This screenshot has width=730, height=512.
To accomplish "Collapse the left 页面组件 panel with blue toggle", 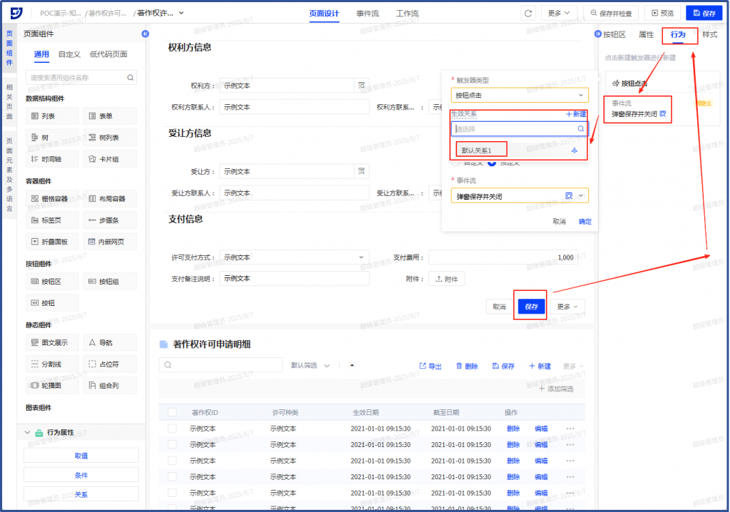I will 145,34.
